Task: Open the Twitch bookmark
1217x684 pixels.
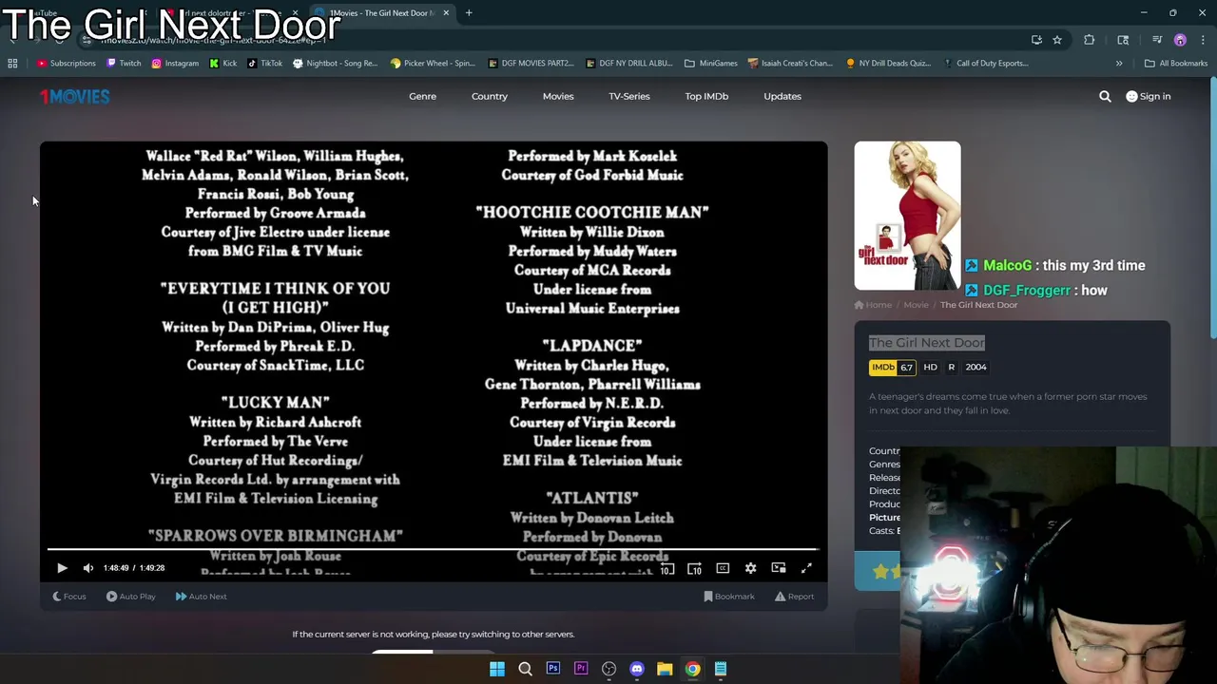Action: 124,64
